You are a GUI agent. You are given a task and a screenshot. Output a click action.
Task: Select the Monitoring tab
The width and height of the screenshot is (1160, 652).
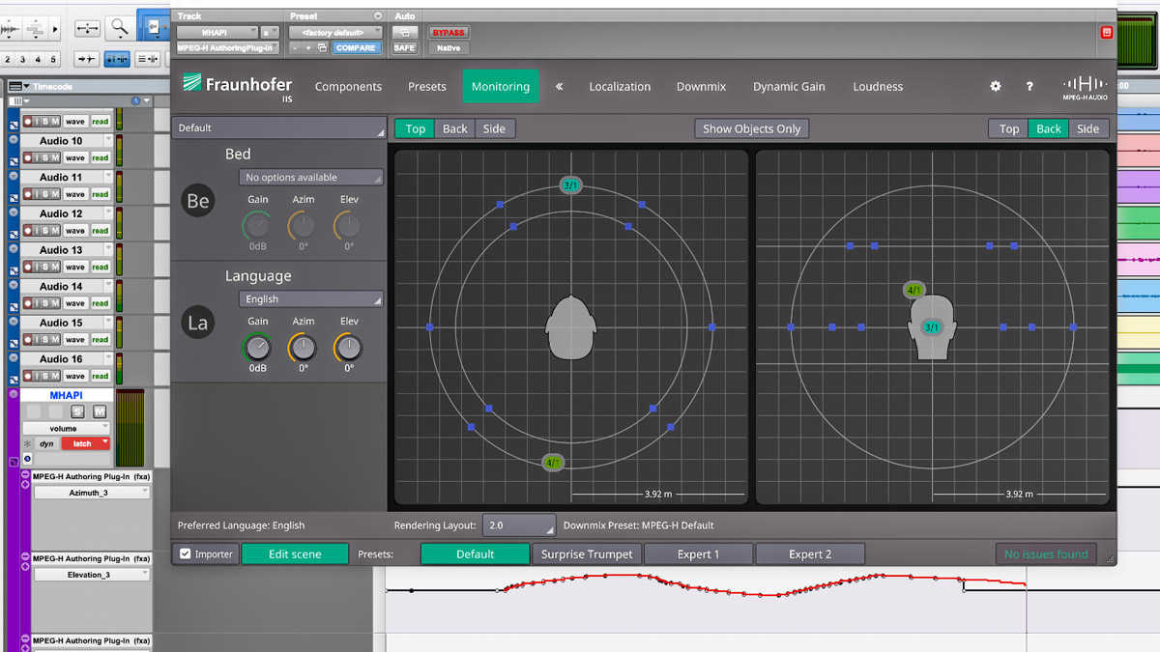501,86
